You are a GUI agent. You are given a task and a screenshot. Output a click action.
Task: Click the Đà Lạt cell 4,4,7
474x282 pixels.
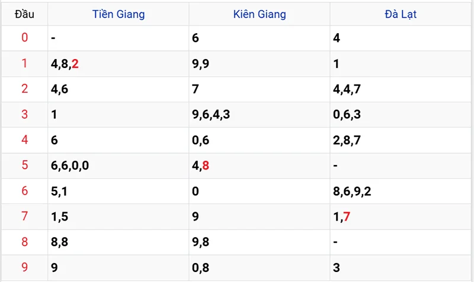(x=348, y=89)
